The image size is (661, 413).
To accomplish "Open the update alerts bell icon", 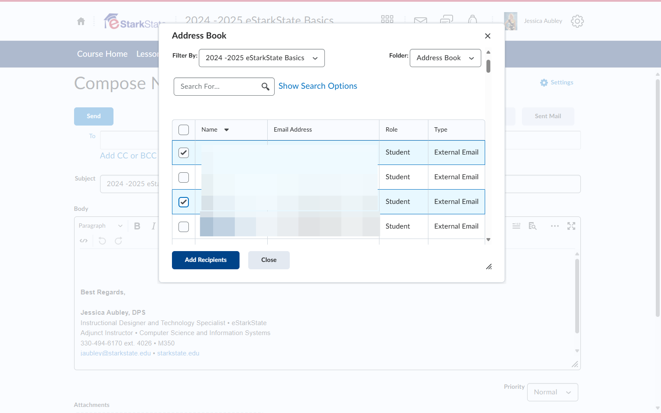I will click(x=473, y=19).
